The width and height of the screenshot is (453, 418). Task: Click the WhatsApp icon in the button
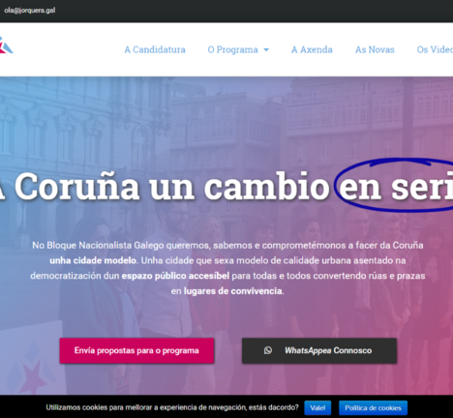pos(268,350)
